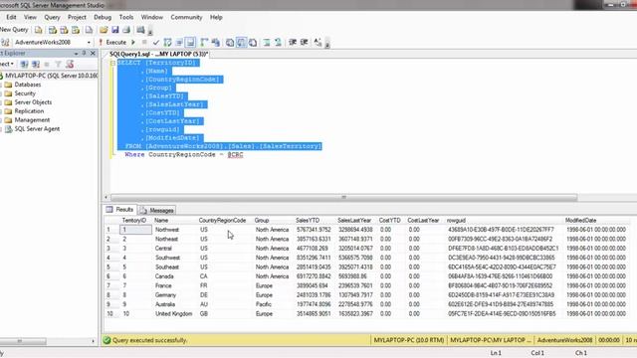Refresh Object Explorer with the refresh icon

point(70,64)
